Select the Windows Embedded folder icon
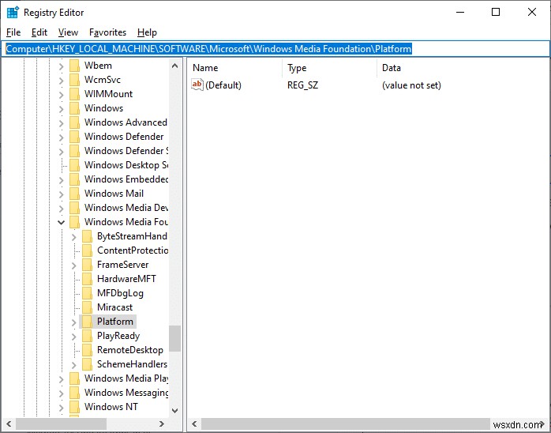551x433 pixels. 74,179
